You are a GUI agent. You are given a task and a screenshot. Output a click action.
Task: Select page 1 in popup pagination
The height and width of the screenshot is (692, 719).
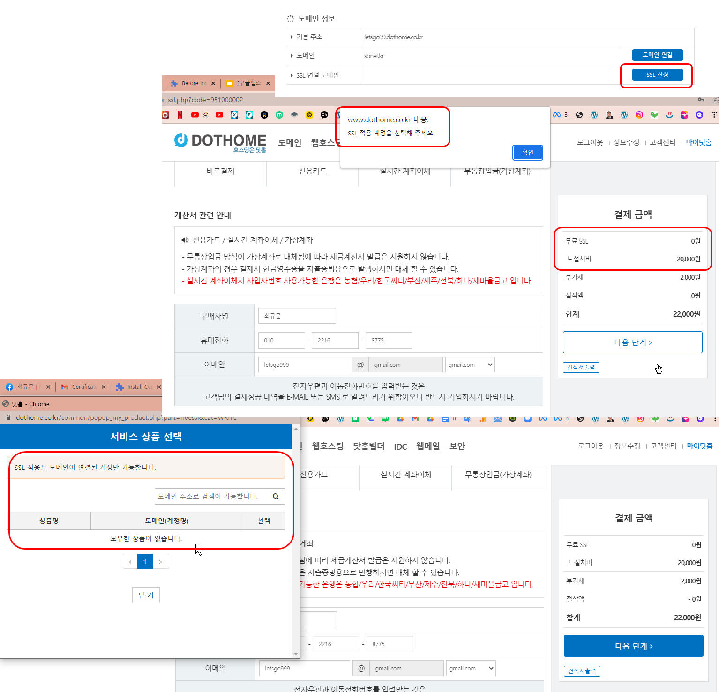(145, 561)
